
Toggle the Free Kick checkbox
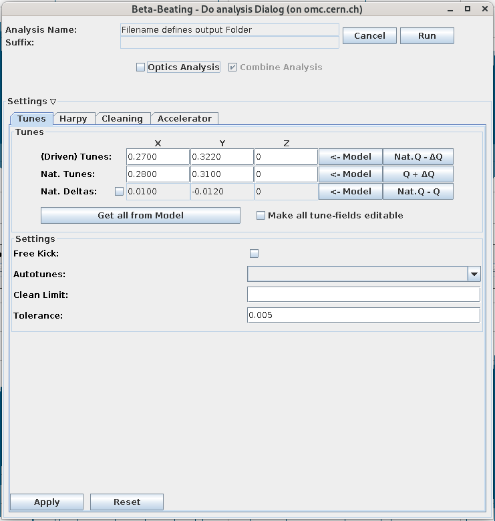point(254,254)
